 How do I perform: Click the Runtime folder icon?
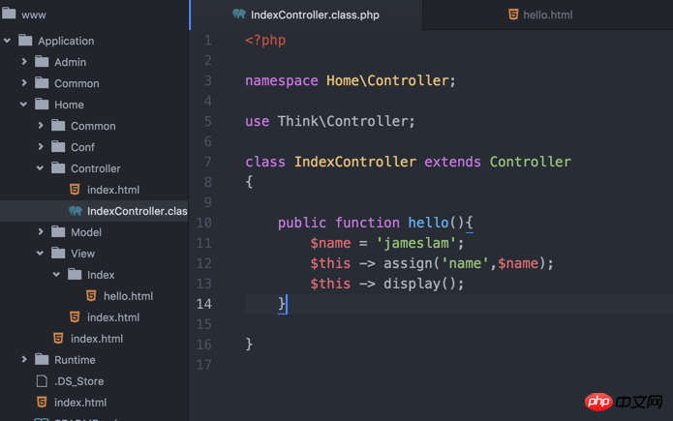[42, 359]
